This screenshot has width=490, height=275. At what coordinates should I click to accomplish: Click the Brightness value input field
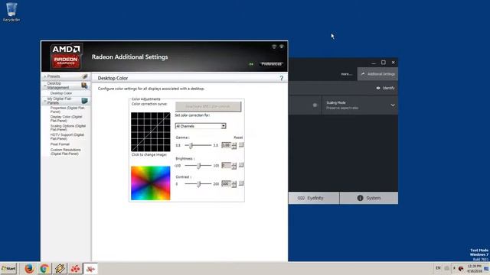(x=227, y=166)
